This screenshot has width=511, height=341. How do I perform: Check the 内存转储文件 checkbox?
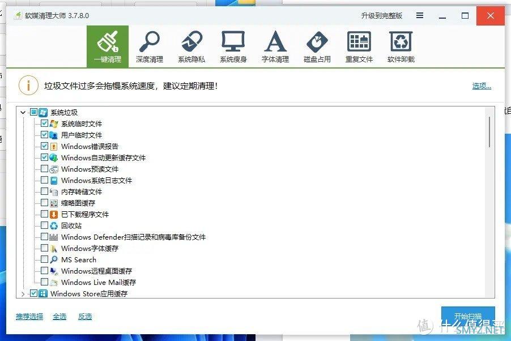tap(44, 191)
